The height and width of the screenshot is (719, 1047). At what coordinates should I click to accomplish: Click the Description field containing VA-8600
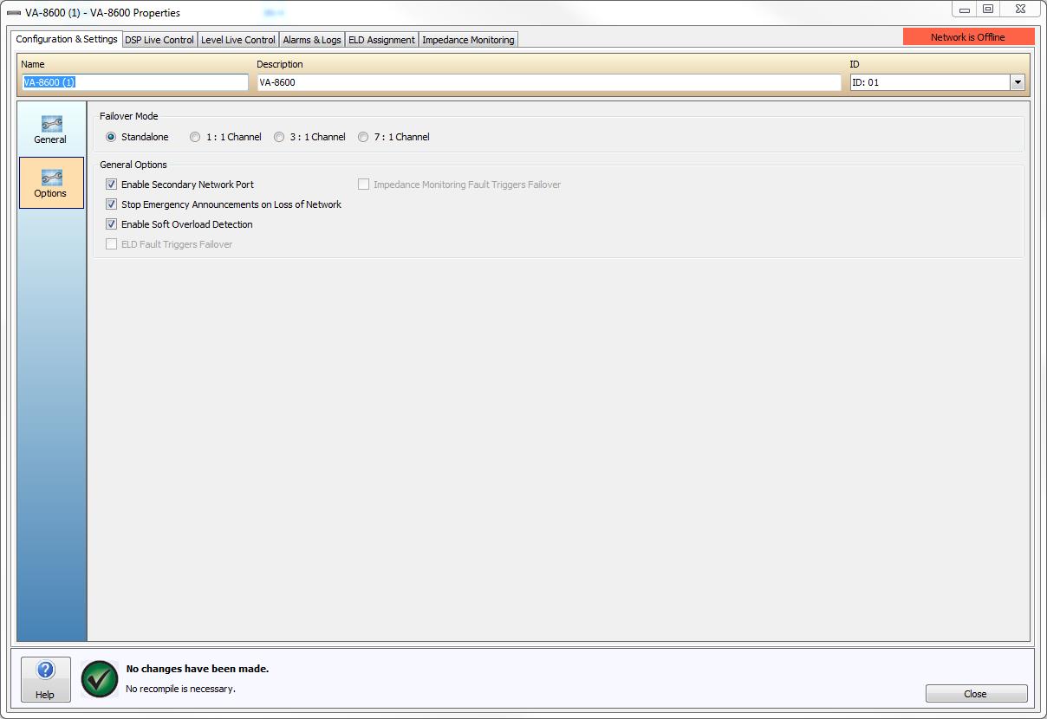coord(549,82)
